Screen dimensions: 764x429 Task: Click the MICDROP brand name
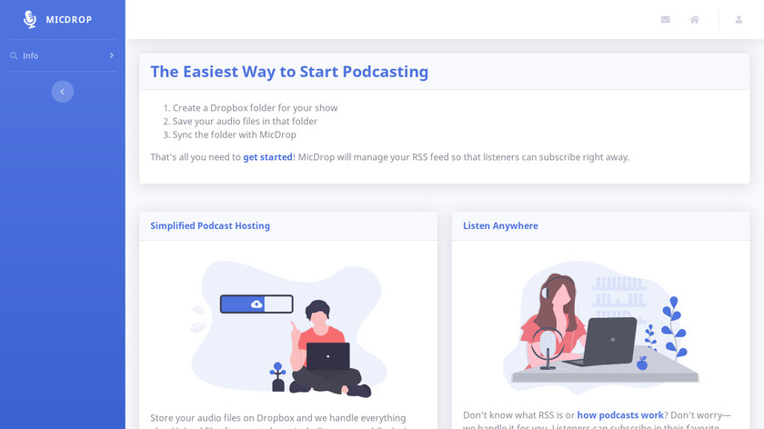[69, 19]
